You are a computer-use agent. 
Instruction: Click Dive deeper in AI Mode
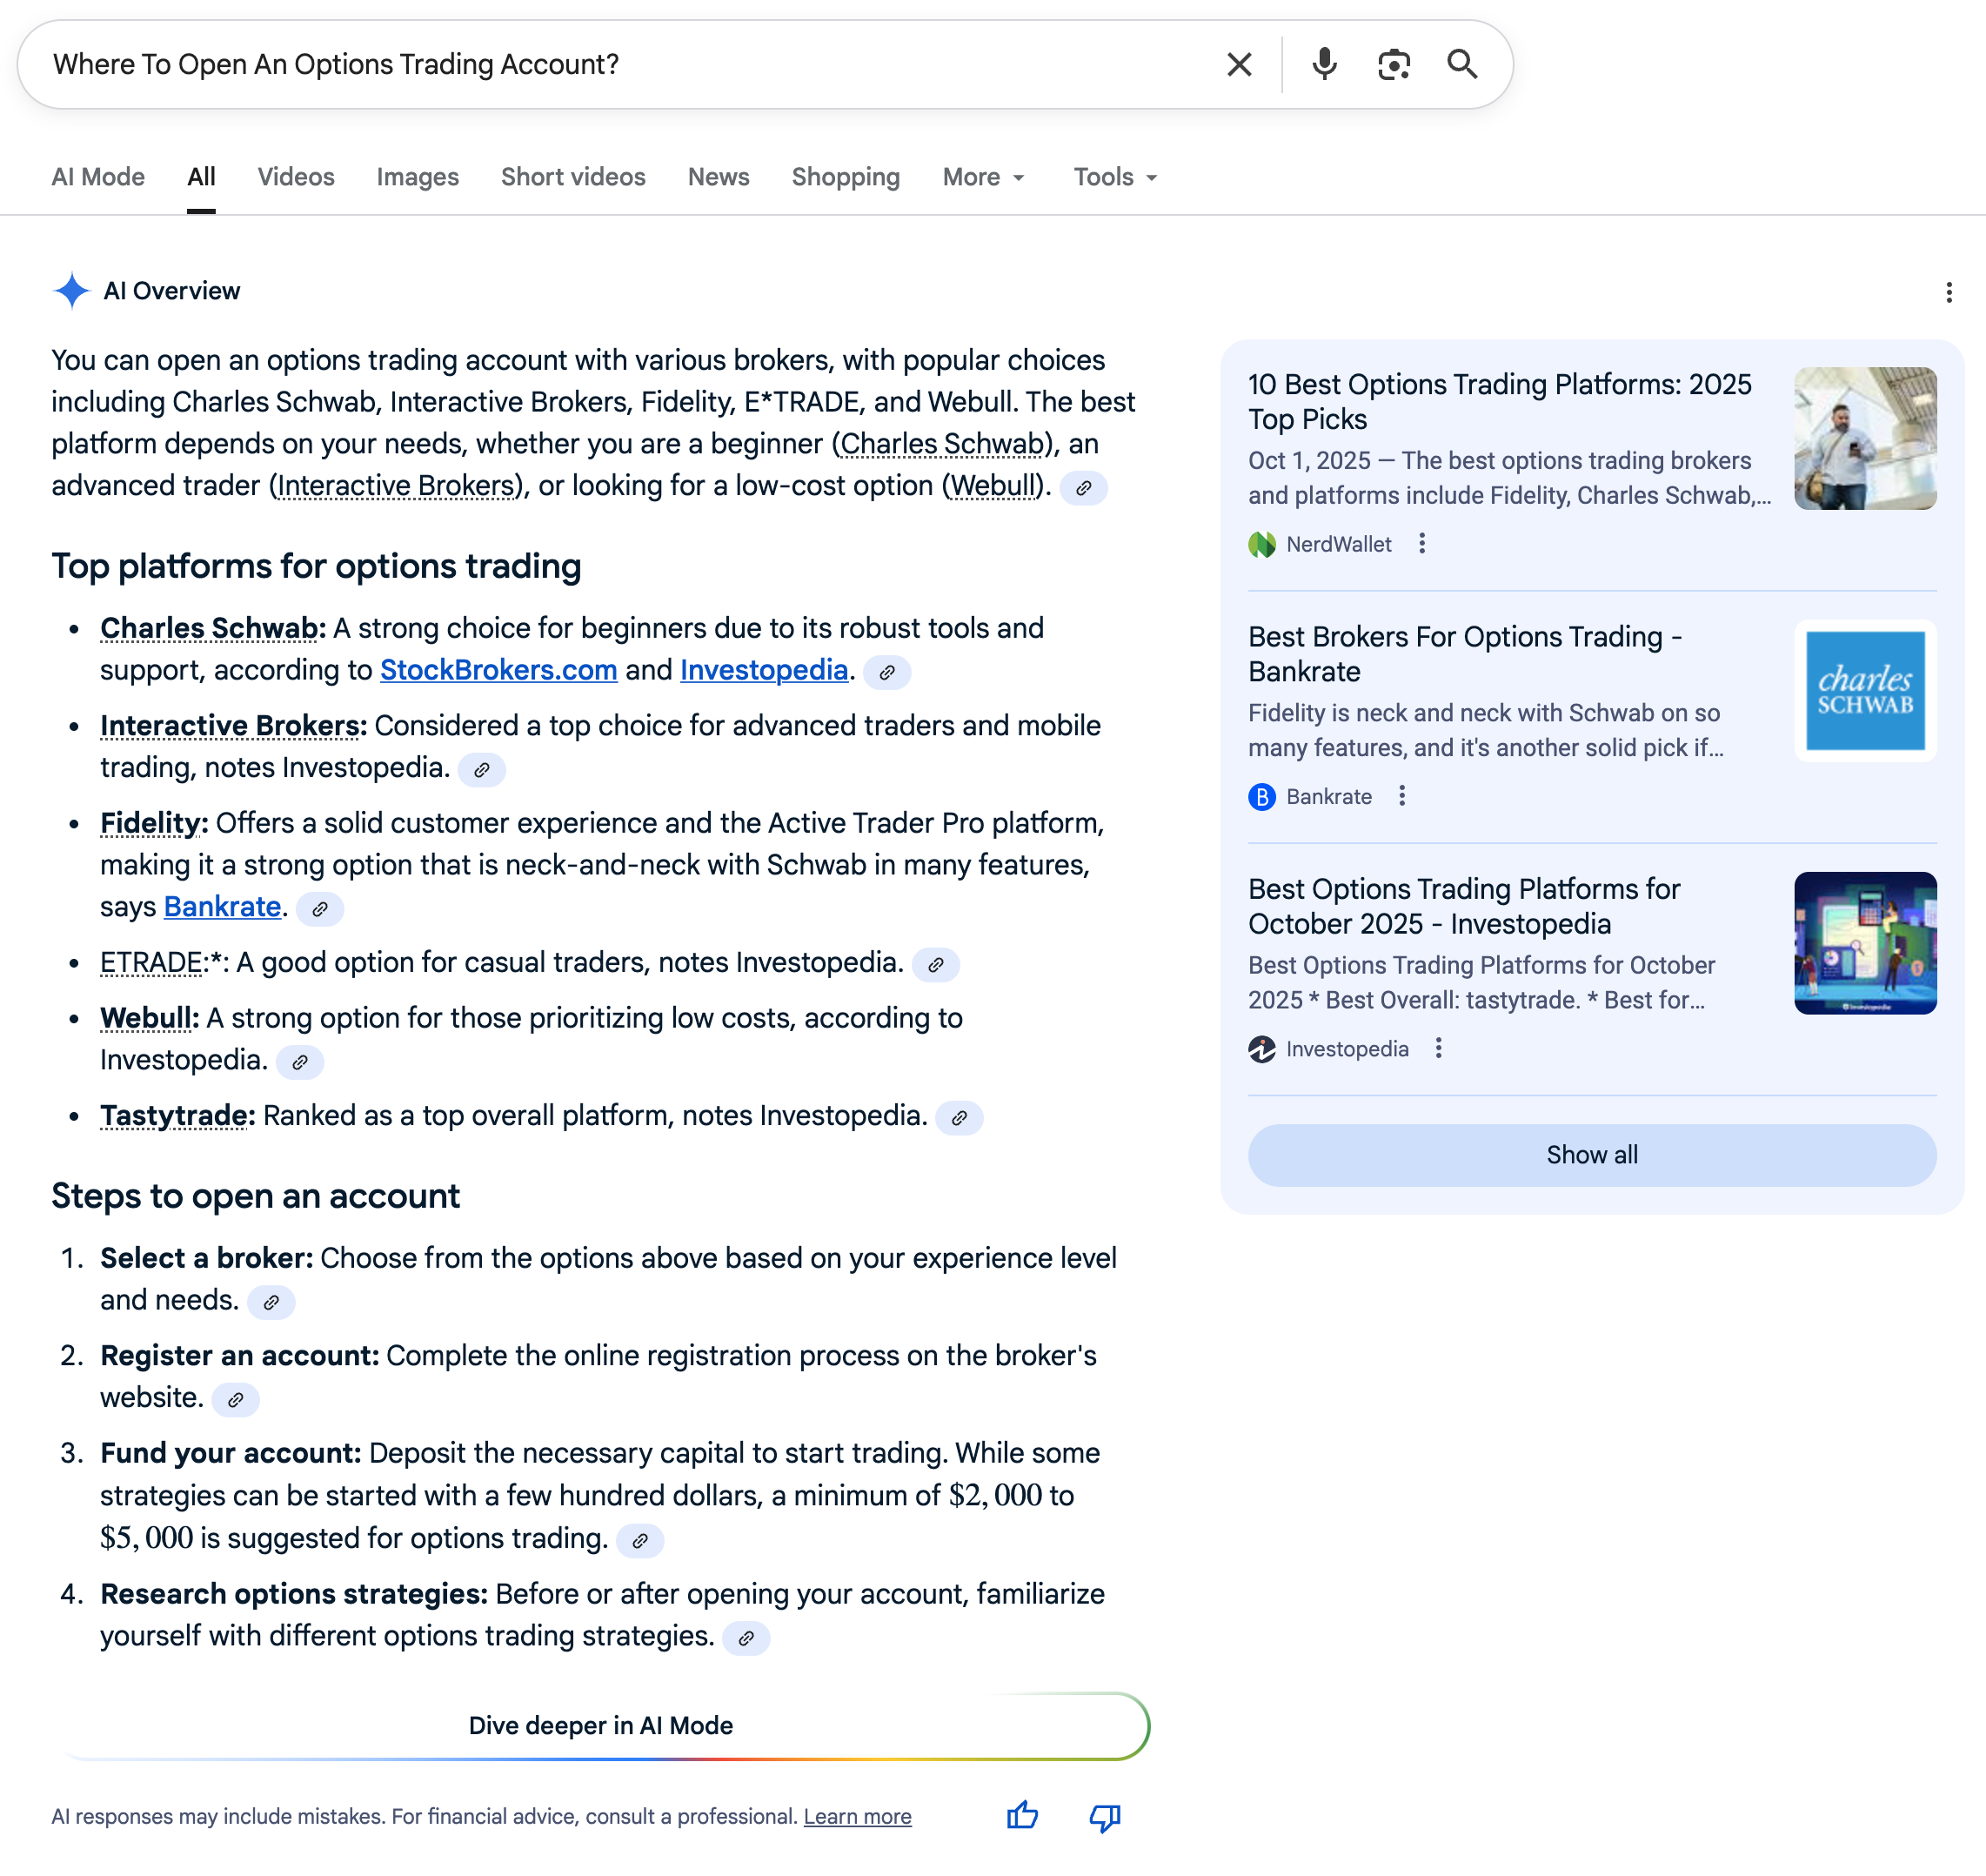pyautogui.click(x=601, y=1725)
